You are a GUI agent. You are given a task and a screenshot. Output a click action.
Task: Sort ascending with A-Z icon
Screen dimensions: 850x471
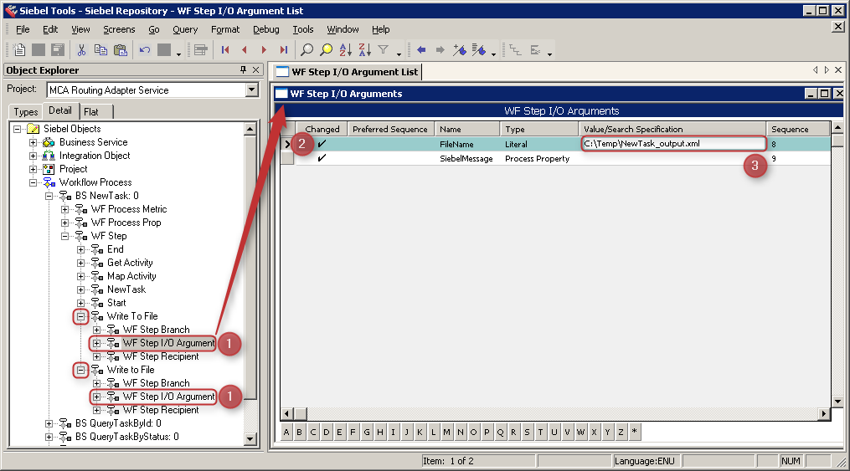coord(345,50)
